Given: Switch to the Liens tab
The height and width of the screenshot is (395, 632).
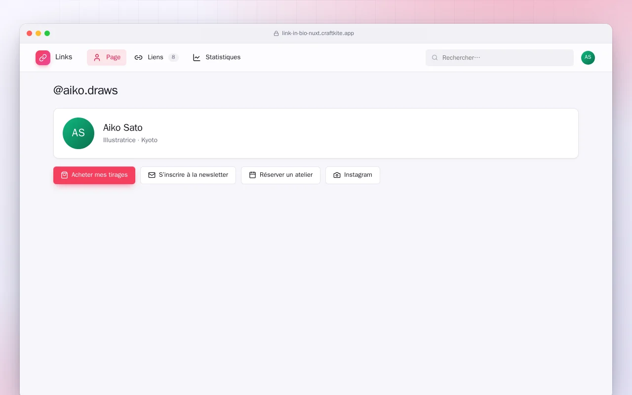Looking at the screenshot, I should pos(156,57).
